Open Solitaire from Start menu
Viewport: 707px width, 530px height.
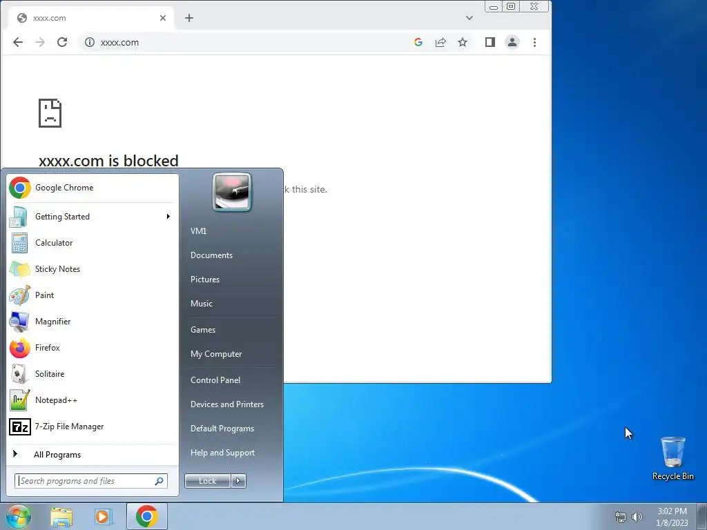92,373
